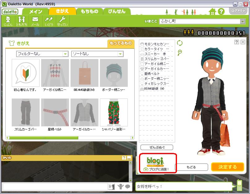Click the ぜんぶぬぐ remove all button

point(157,147)
